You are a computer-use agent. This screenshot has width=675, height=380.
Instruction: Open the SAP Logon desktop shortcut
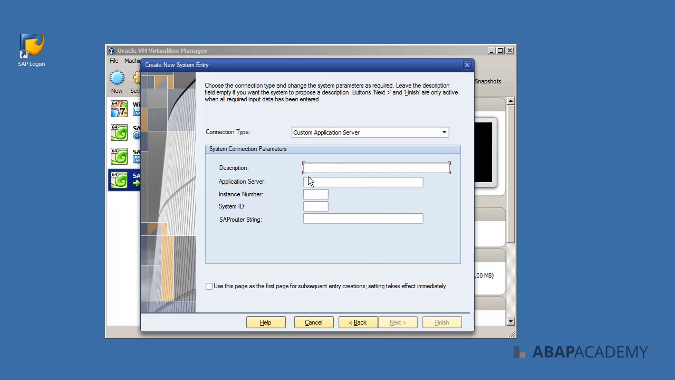point(32,50)
